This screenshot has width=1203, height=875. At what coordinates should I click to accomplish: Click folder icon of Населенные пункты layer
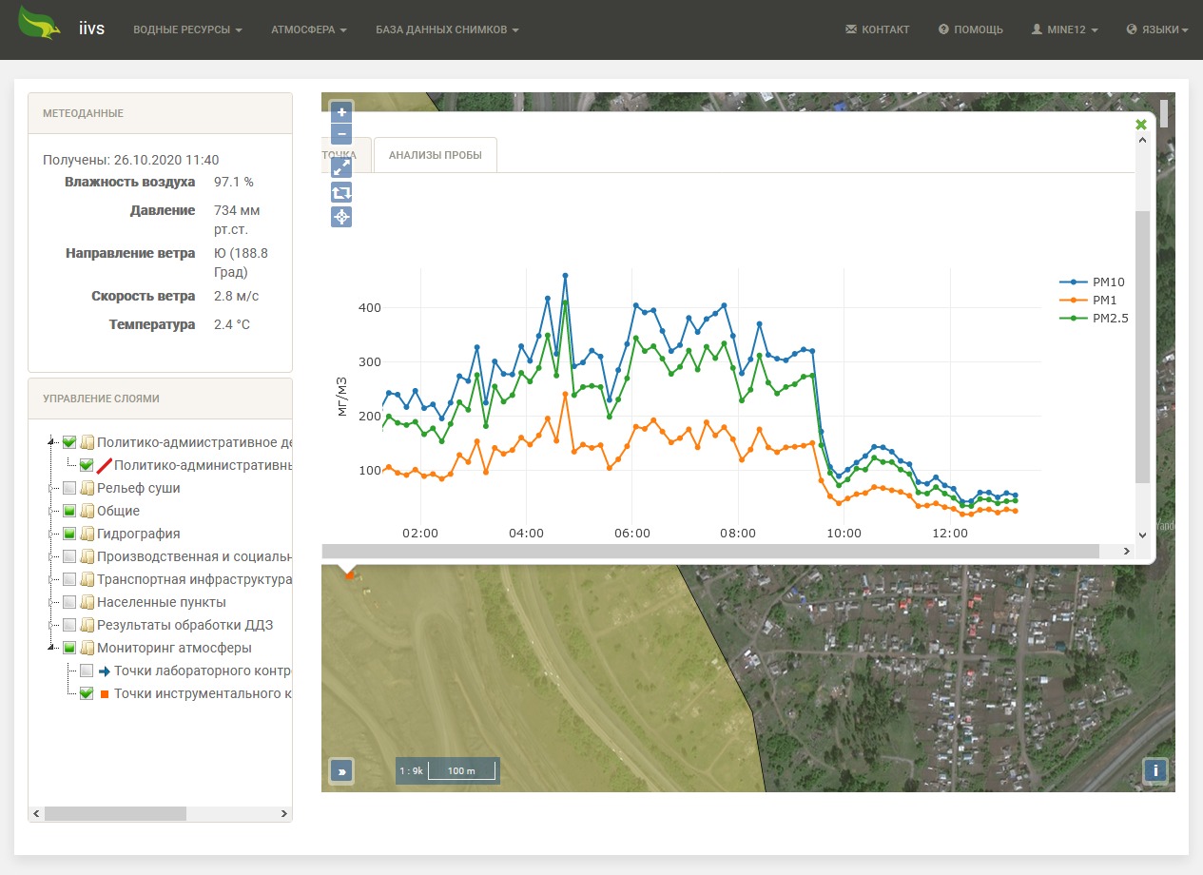(x=87, y=602)
